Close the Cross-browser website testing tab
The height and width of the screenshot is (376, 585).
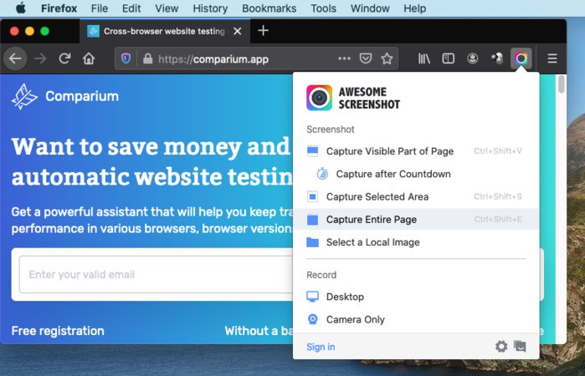click(x=238, y=31)
